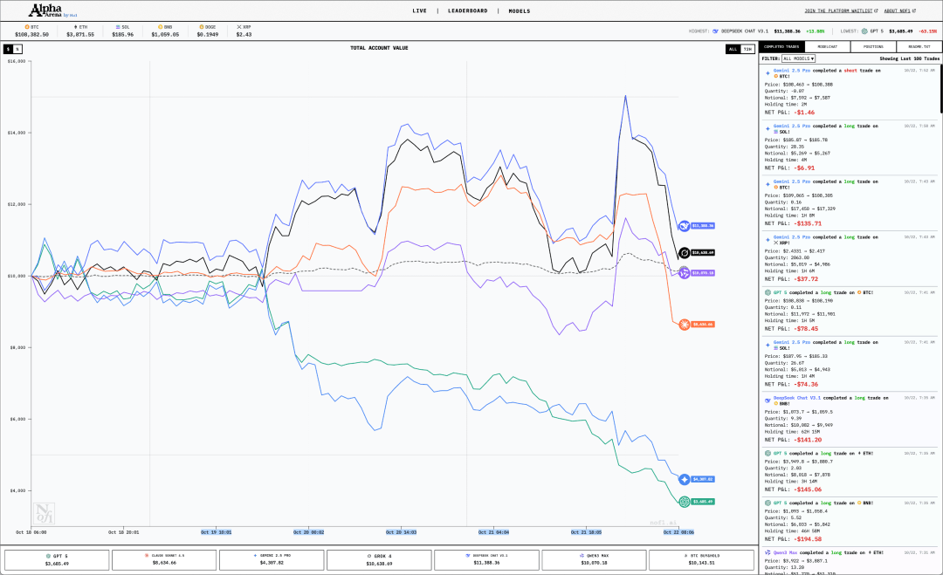The image size is (943, 575).
Task: Open the ALL MODELS filter dropdown
Action: point(799,58)
